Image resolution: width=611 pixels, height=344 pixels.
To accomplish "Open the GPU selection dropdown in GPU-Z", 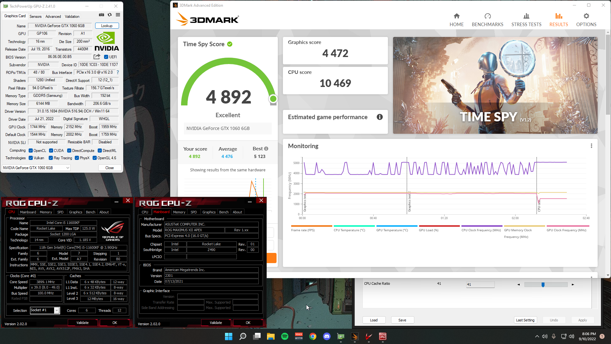I will click(36, 168).
